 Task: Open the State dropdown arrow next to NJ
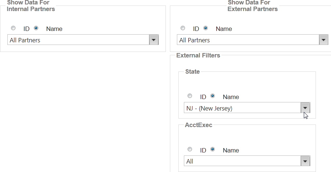coord(306,108)
